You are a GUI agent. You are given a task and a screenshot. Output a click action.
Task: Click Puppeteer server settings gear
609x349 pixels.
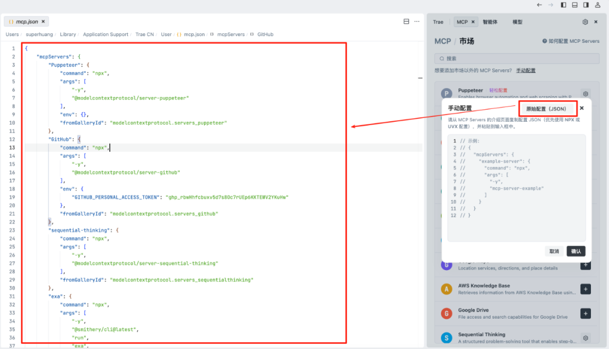click(x=585, y=94)
